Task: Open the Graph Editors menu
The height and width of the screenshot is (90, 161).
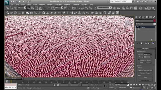Action: [x=58, y=5]
